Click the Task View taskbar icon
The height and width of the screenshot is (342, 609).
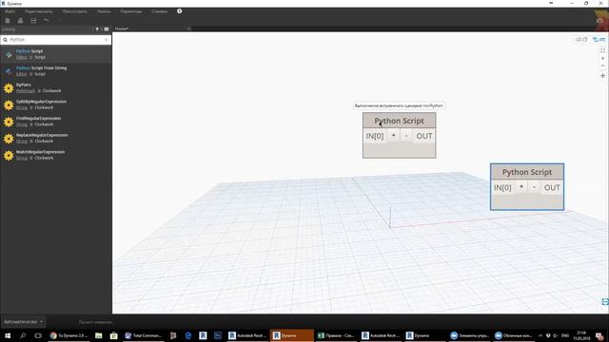pos(38,335)
